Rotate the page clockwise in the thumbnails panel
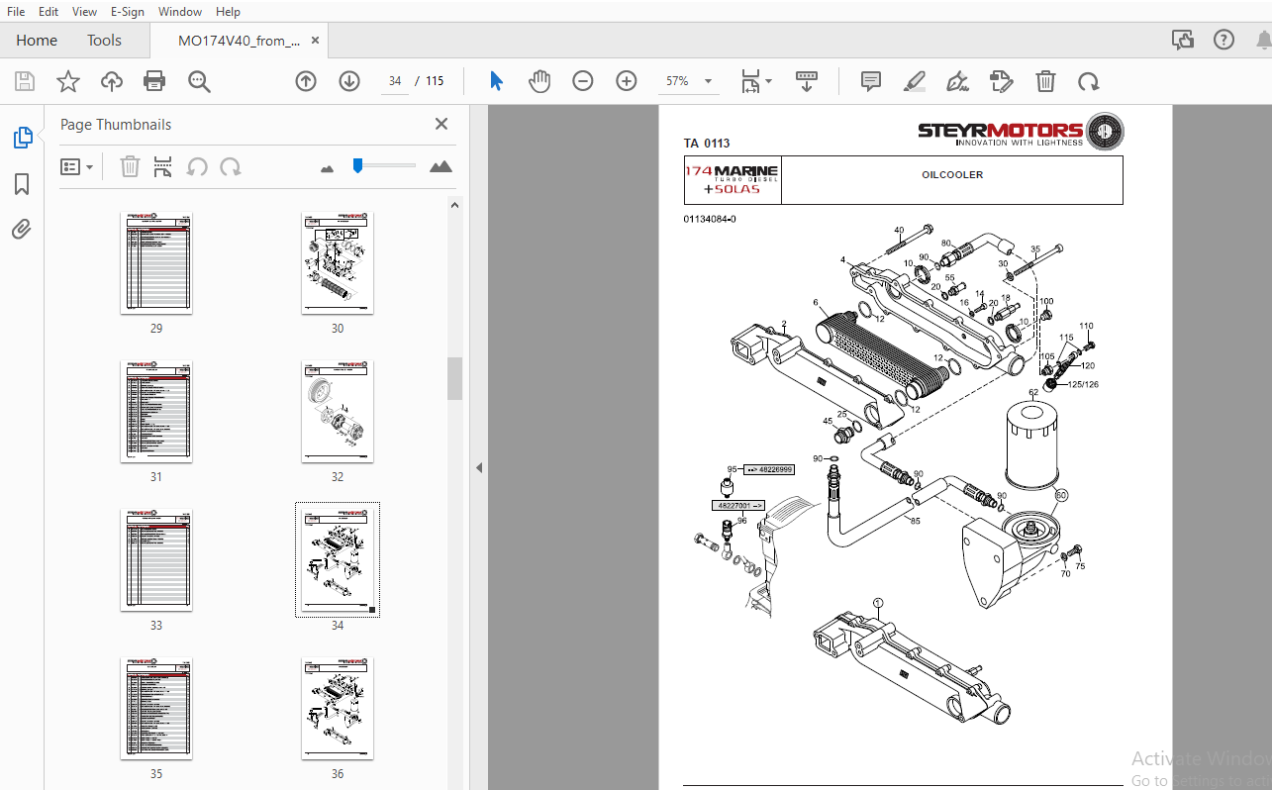Viewport: 1272px width, 790px height. coord(231,167)
